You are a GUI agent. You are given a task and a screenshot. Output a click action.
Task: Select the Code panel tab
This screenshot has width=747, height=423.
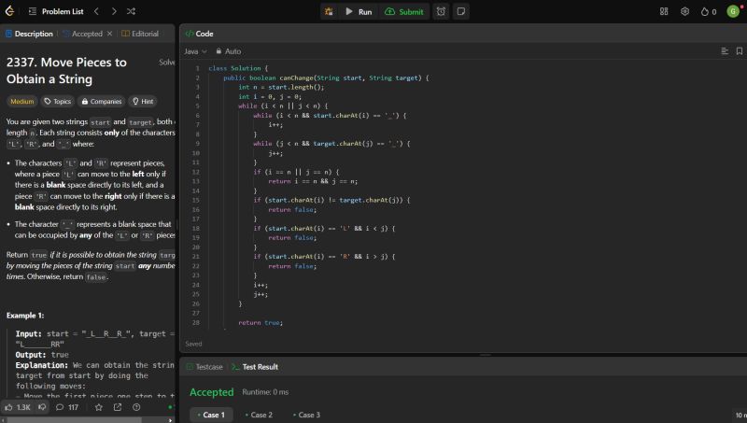coord(199,34)
